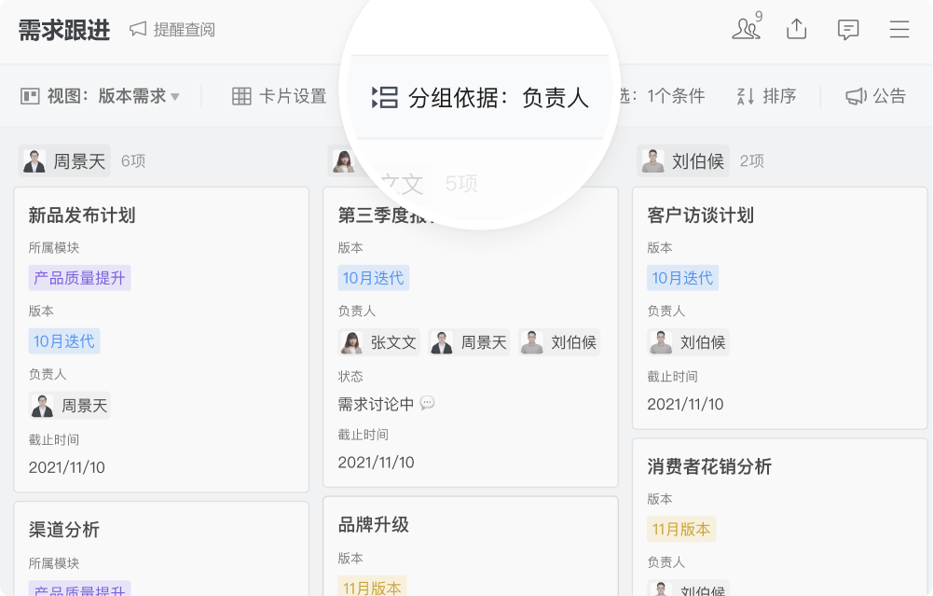Click the megaphone icon beside 提醒查阅
933x596 pixels.
pyautogui.click(x=138, y=29)
